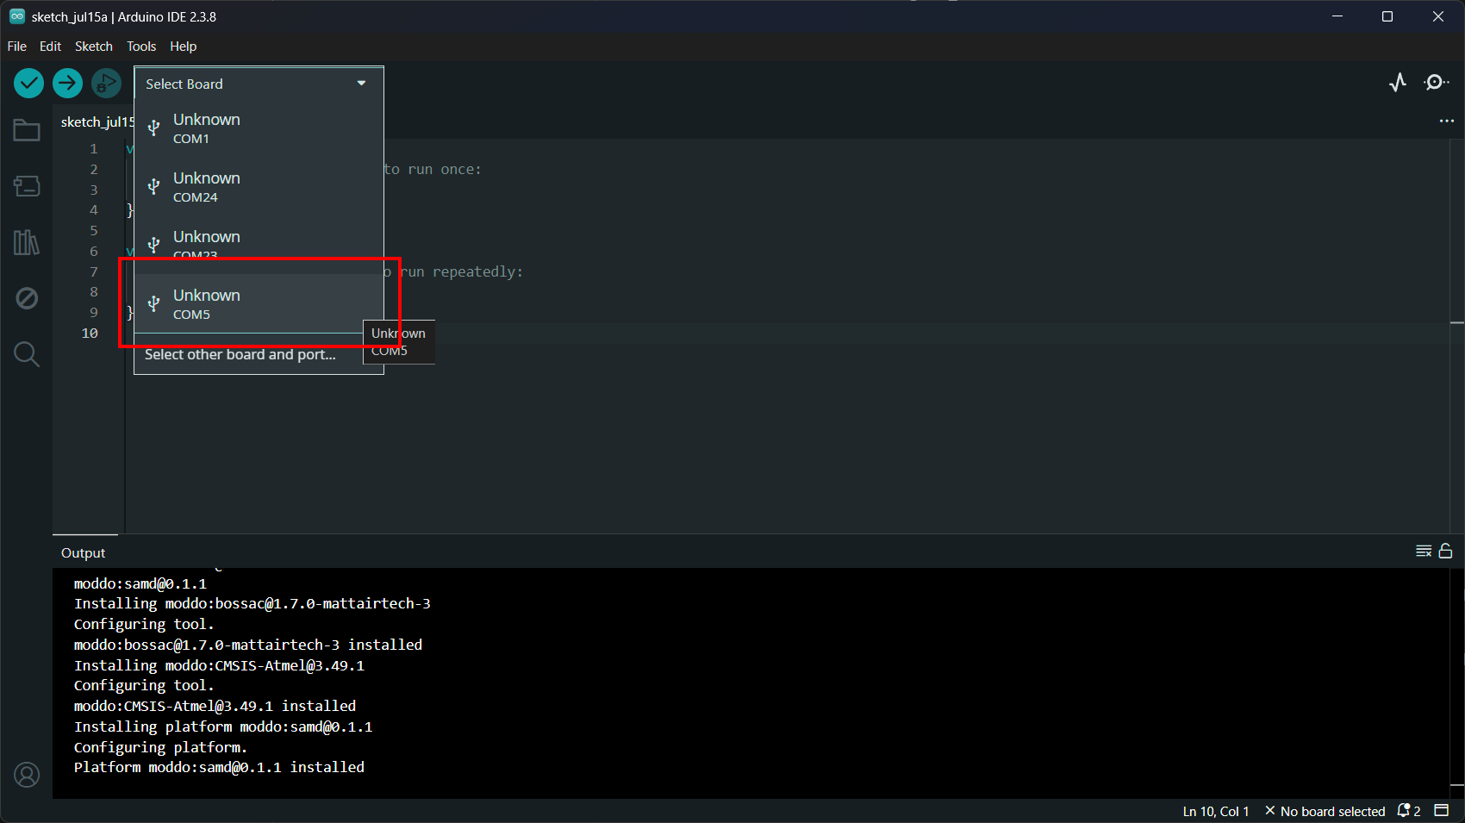Toggle the output scroll lock icon

[1446, 552]
